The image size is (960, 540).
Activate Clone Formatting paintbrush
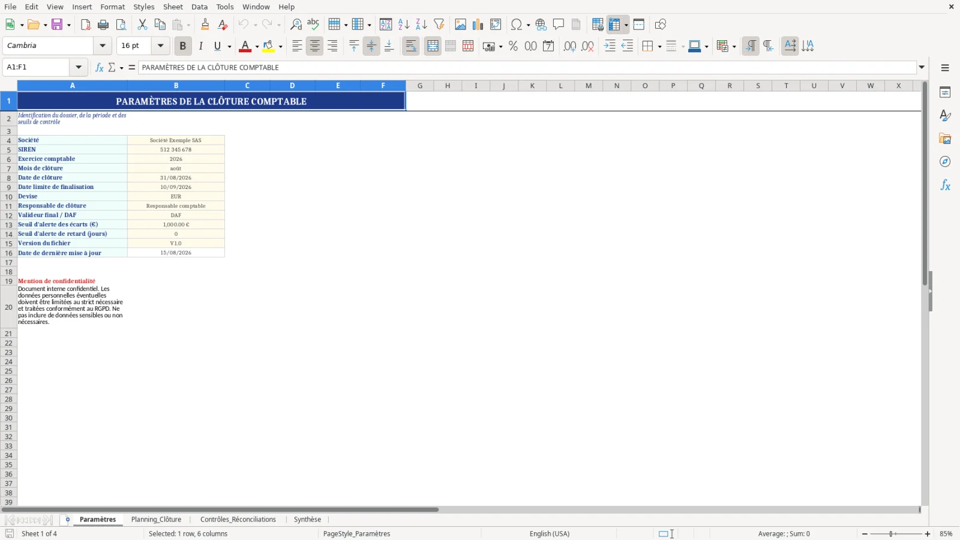click(x=205, y=25)
